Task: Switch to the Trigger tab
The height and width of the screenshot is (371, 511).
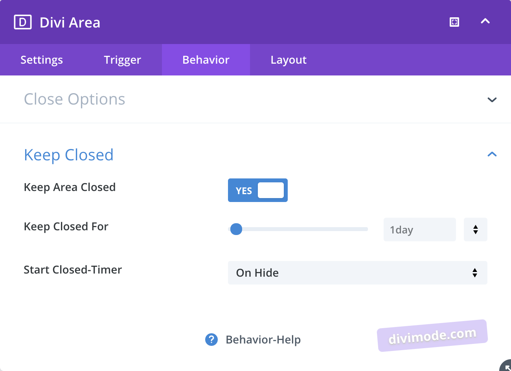Action: [x=123, y=60]
